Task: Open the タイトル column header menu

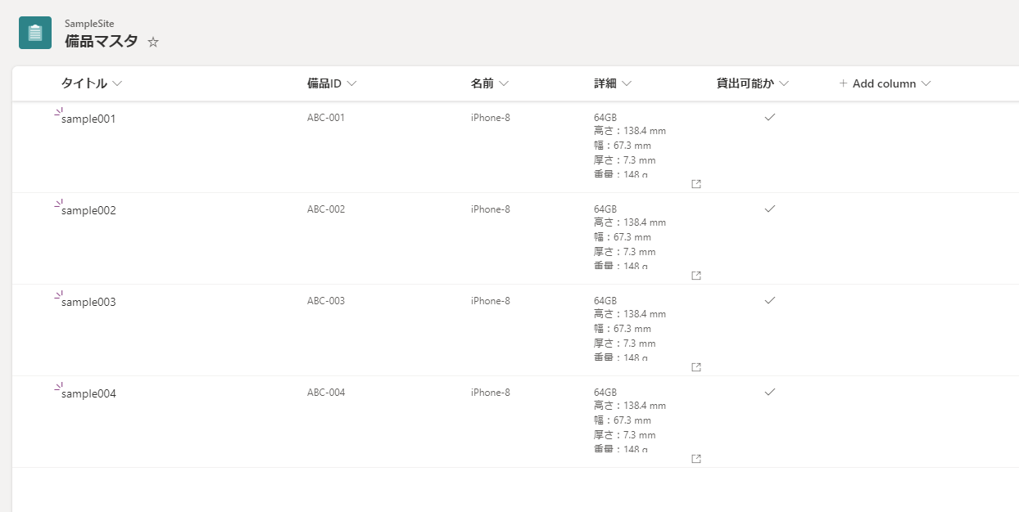Action: pos(92,83)
